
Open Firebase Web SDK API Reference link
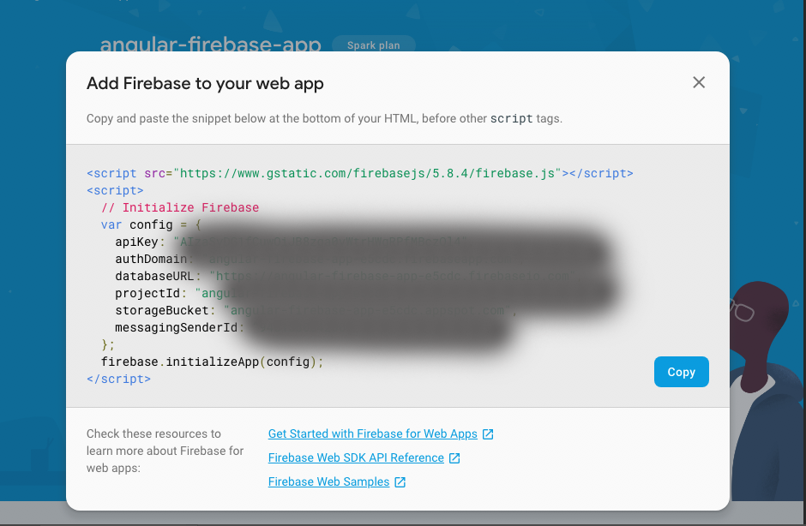tap(356, 458)
